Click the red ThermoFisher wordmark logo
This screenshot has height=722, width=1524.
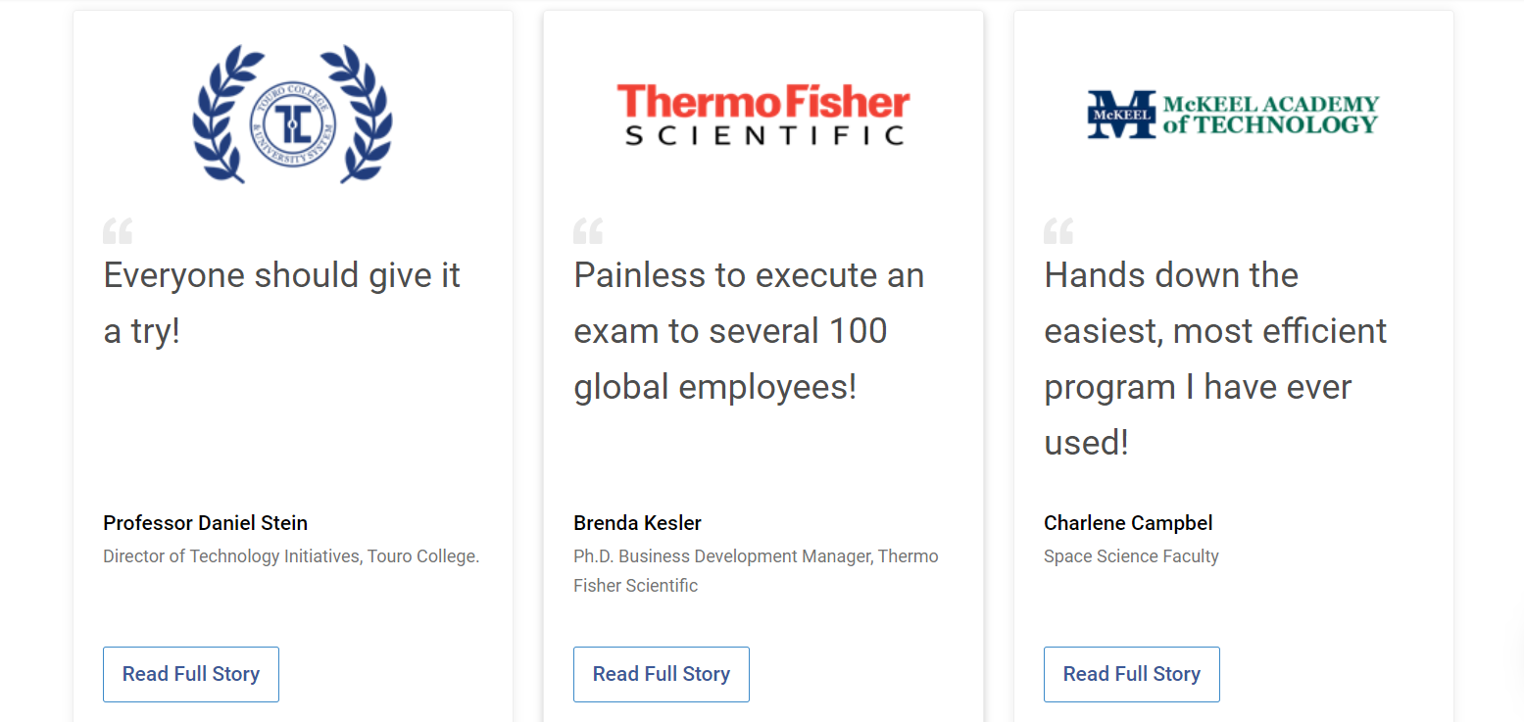[762, 102]
